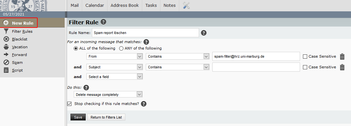Open the Address Book tab
This screenshot has height=126, width=351.
(x=125, y=6)
